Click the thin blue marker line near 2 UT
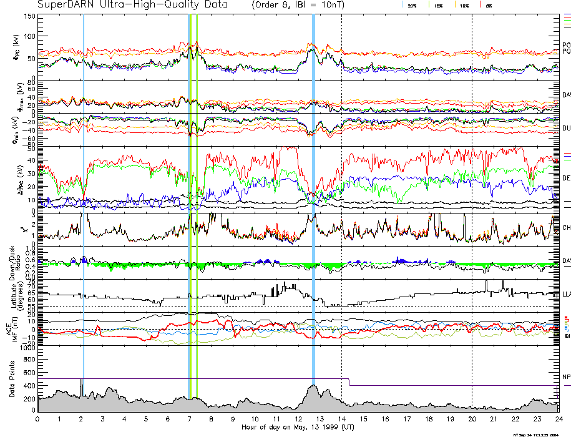571x437 pixels. pyautogui.click(x=84, y=187)
